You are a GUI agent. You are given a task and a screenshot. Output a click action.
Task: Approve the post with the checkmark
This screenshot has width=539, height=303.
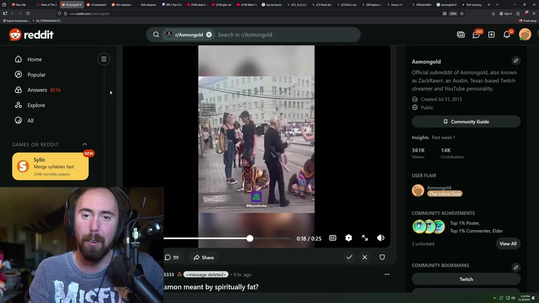pyautogui.click(x=349, y=257)
